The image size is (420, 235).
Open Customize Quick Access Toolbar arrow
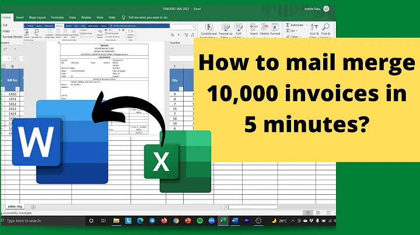click(x=15, y=49)
